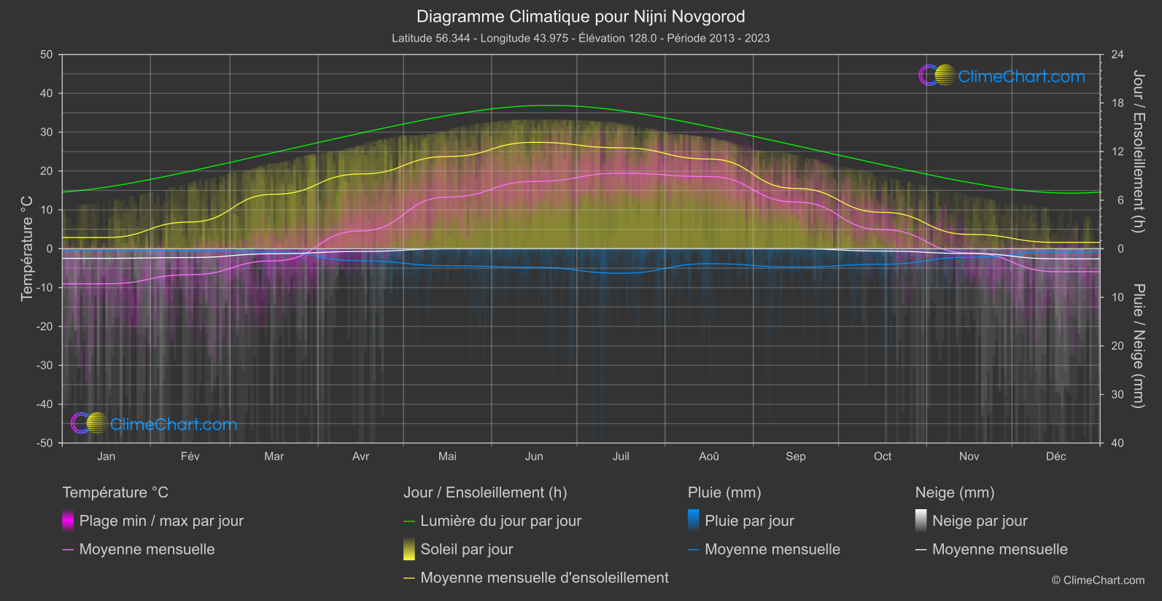This screenshot has width=1162, height=601.
Task: Click the 'Jan' month label on the axis
Action: click(106, 456)
